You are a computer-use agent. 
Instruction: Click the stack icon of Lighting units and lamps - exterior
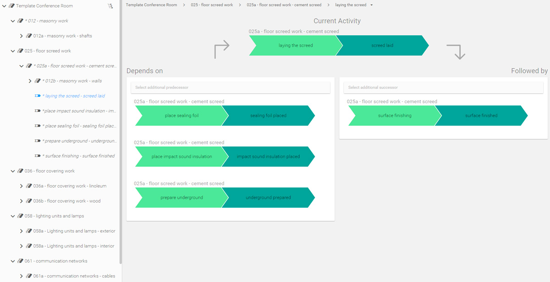pos(29,231)
